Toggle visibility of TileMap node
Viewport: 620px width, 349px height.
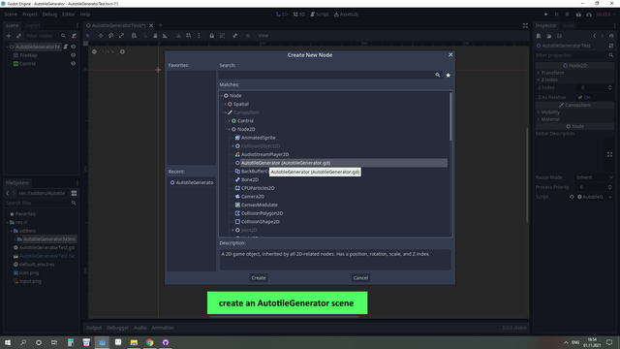[x=74, y=55]
